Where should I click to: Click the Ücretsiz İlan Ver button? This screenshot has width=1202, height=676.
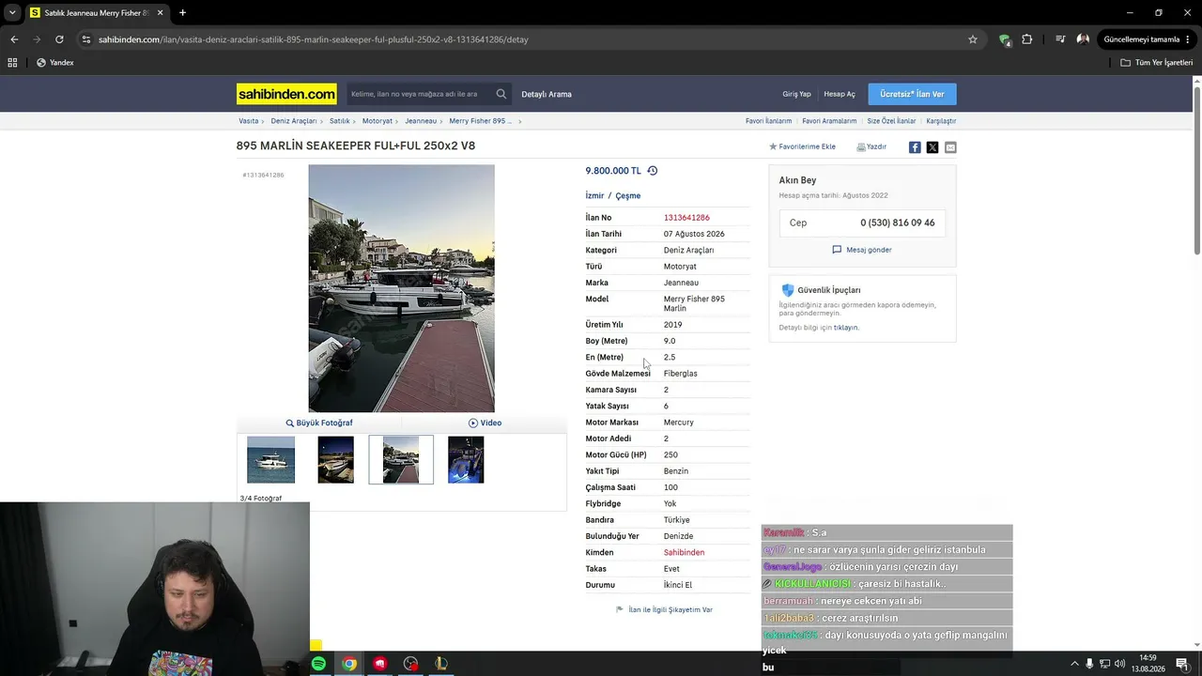pyautogui.click(x=912, y=94)
